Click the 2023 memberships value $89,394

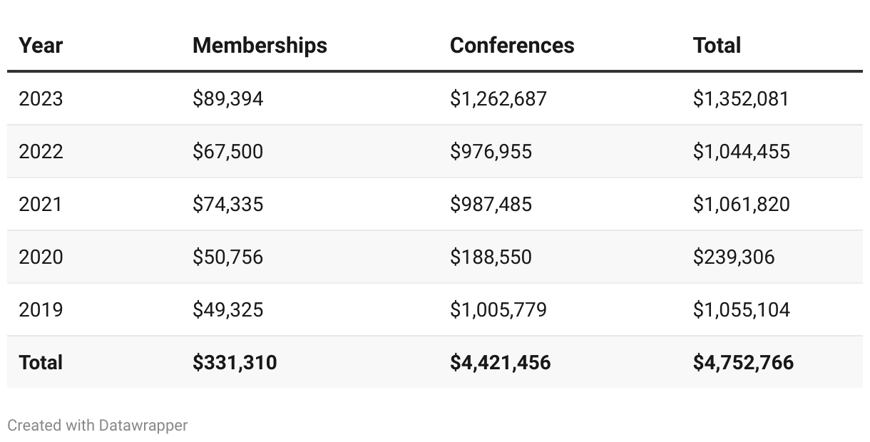click(227, 98)
